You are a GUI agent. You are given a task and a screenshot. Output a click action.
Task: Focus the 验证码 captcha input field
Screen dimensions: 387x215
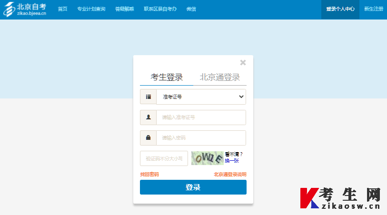click(164, 158)
